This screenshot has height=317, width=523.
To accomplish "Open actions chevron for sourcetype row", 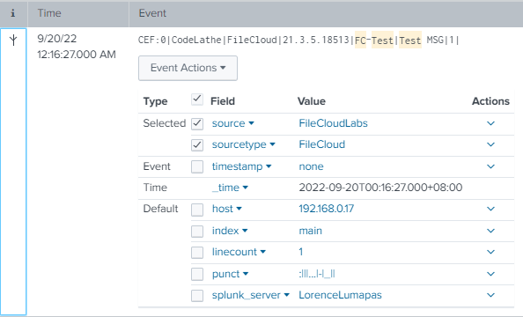I will click(490, 144).
